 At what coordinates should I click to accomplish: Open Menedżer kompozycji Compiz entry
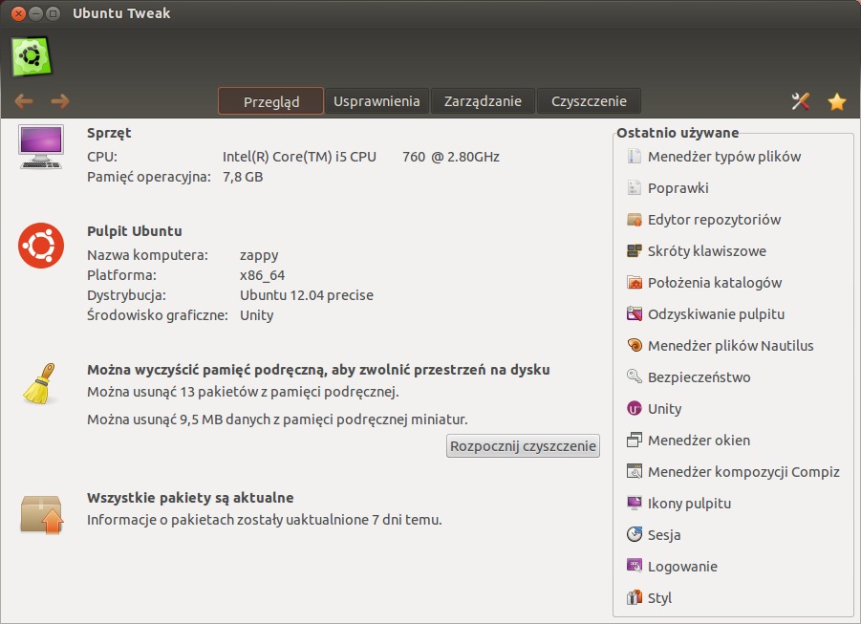point(744,471)
